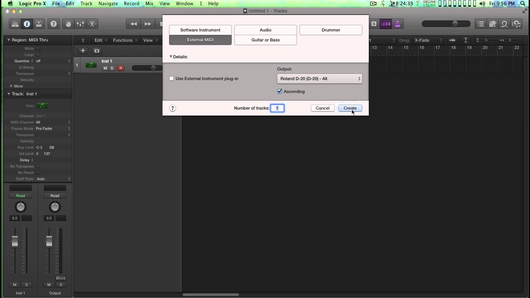This screenshot has height=298, width=530.
Task: Click the Cancel button
Action: (x=323, y=108)
